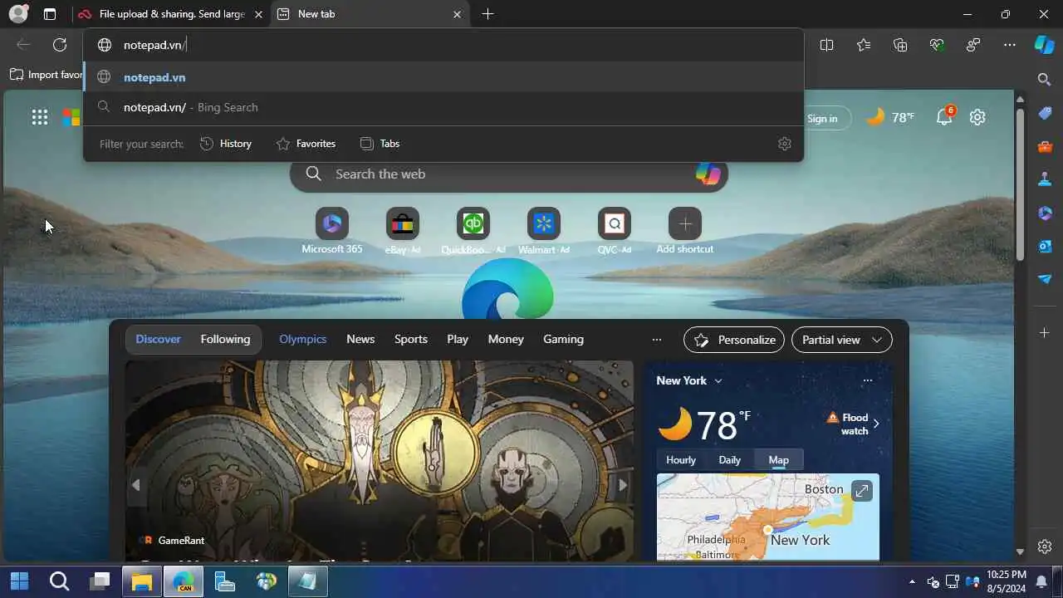Open the sidebar games chess icon
The width and height of the screenshot is (1063, 598).
[x=1045, y=179]
